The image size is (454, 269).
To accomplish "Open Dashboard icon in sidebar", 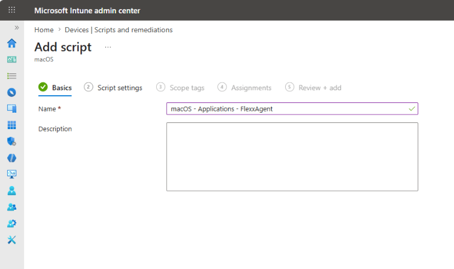I will (12, 59).
